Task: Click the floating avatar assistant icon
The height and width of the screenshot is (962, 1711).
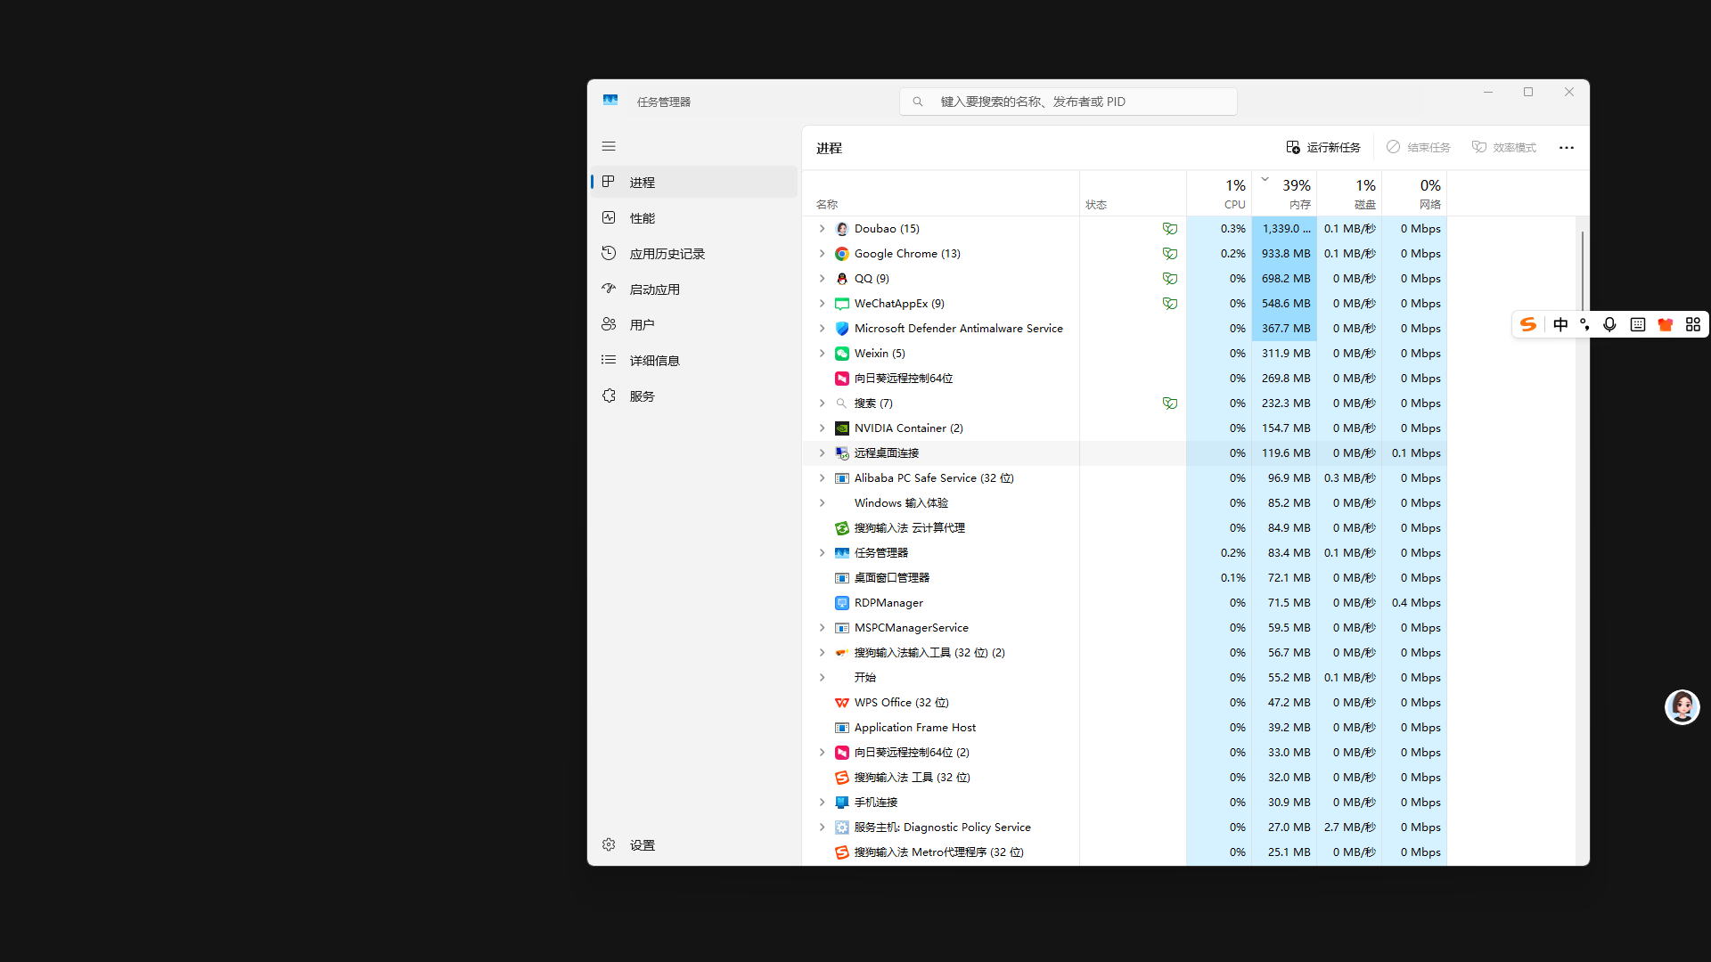Action: pos(1682,707)
